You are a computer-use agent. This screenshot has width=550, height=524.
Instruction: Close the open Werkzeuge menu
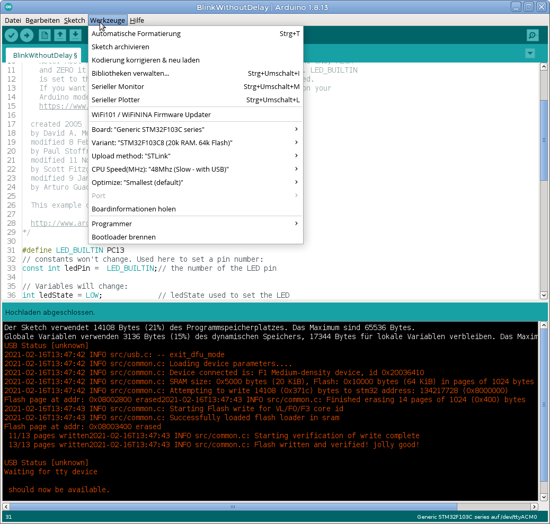click(108, 20)
